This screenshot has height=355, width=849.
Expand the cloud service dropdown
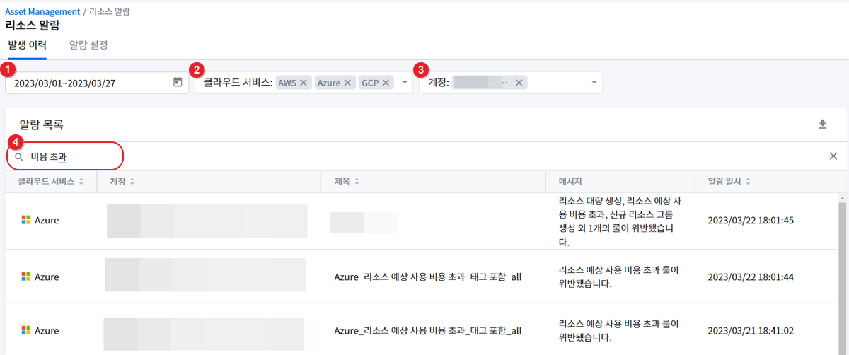point(404,83)
